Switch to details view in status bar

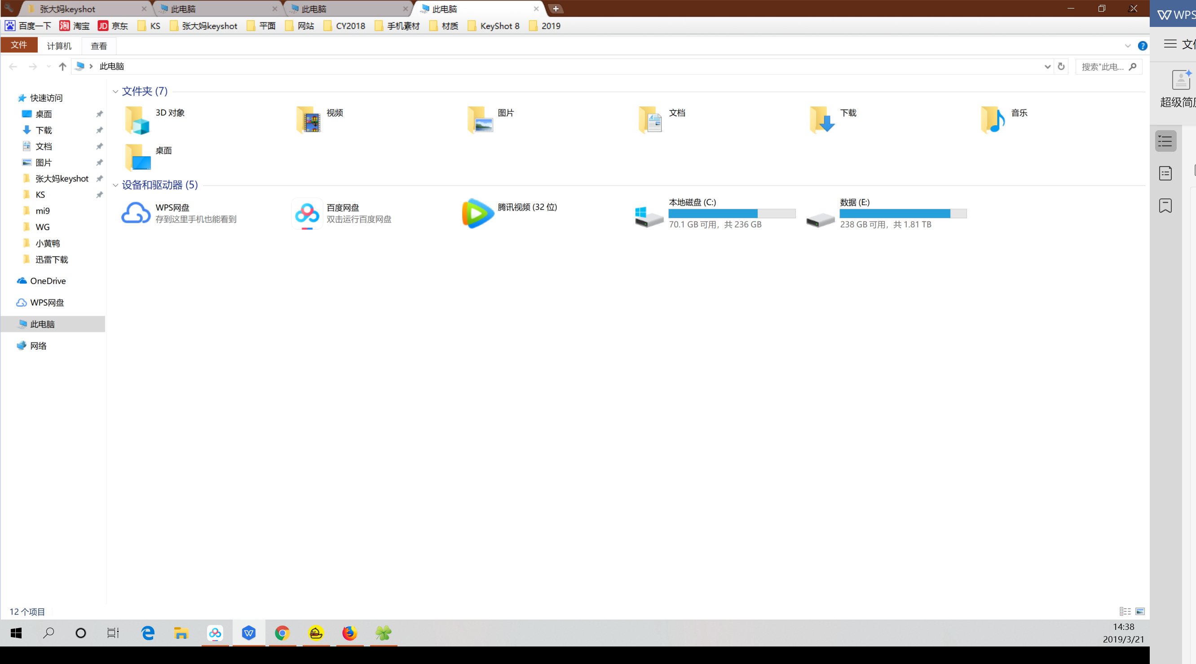click(x=1125, y=611)
